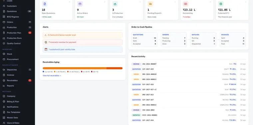
Task: Click the Billing & Plan icon
Action: point(4,102)
